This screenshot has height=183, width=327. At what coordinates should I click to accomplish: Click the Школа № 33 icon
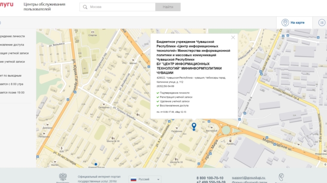point(176,159)
